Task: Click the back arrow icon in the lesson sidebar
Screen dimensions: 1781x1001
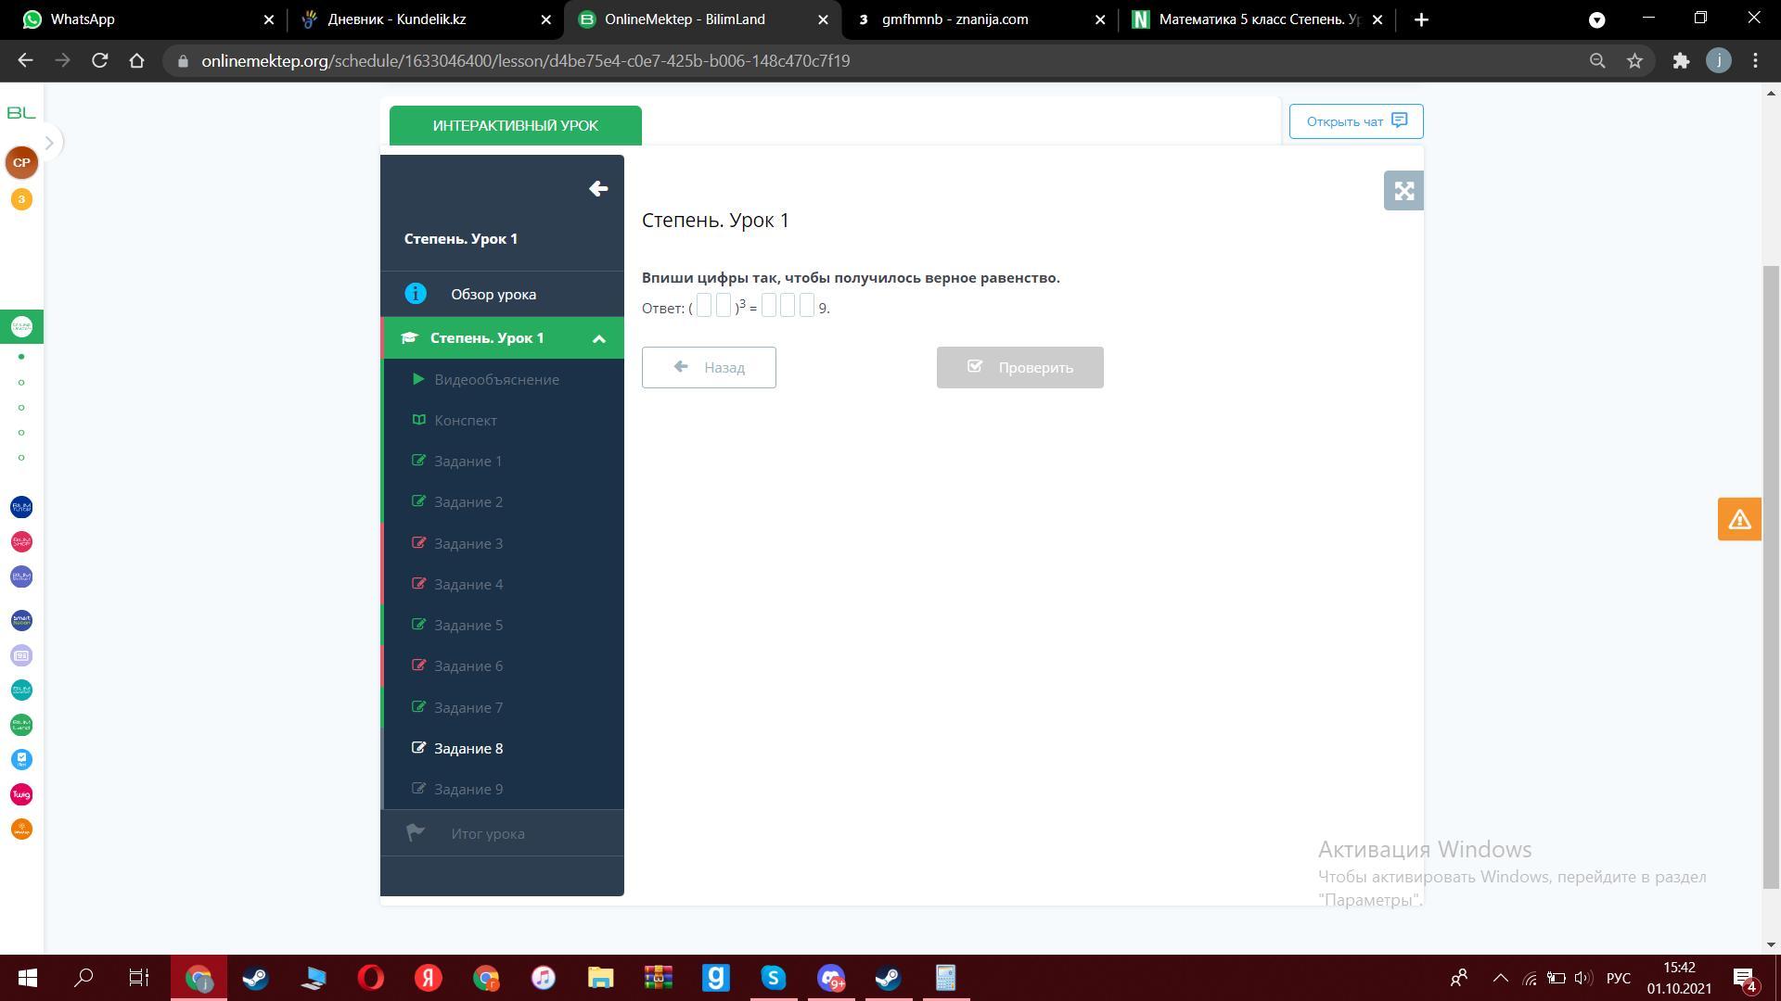Action: coord(598,189)
